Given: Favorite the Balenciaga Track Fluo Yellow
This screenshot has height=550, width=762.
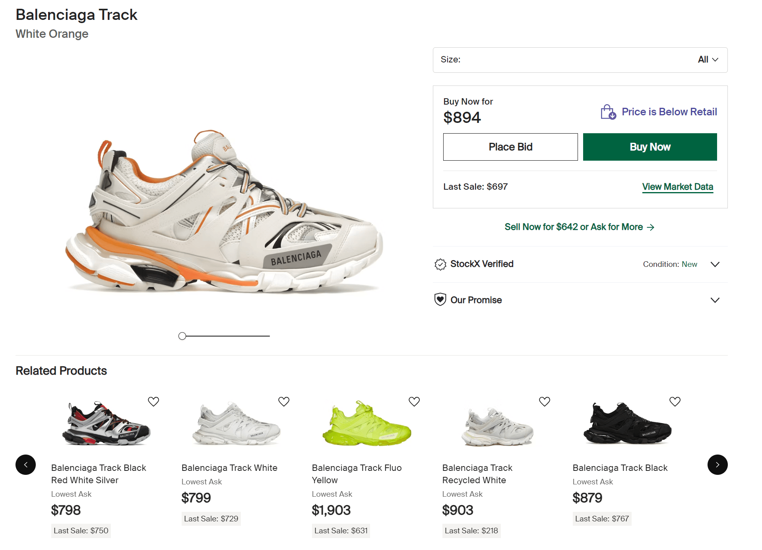Looking at the screenshot, I should (414, 402).
